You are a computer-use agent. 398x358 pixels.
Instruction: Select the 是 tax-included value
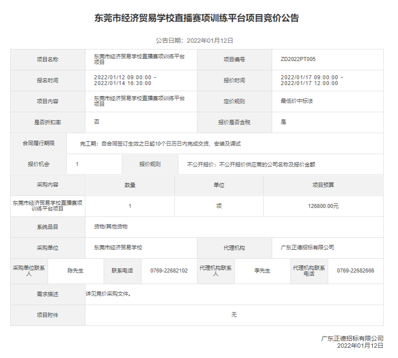[x=283, y=122]
